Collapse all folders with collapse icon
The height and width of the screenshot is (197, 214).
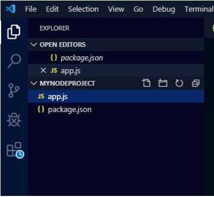(x=195, y=83)
